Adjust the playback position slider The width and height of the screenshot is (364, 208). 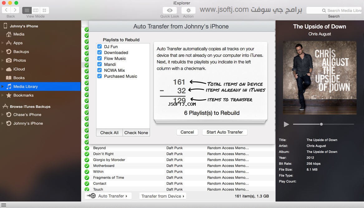click(321, 124)
